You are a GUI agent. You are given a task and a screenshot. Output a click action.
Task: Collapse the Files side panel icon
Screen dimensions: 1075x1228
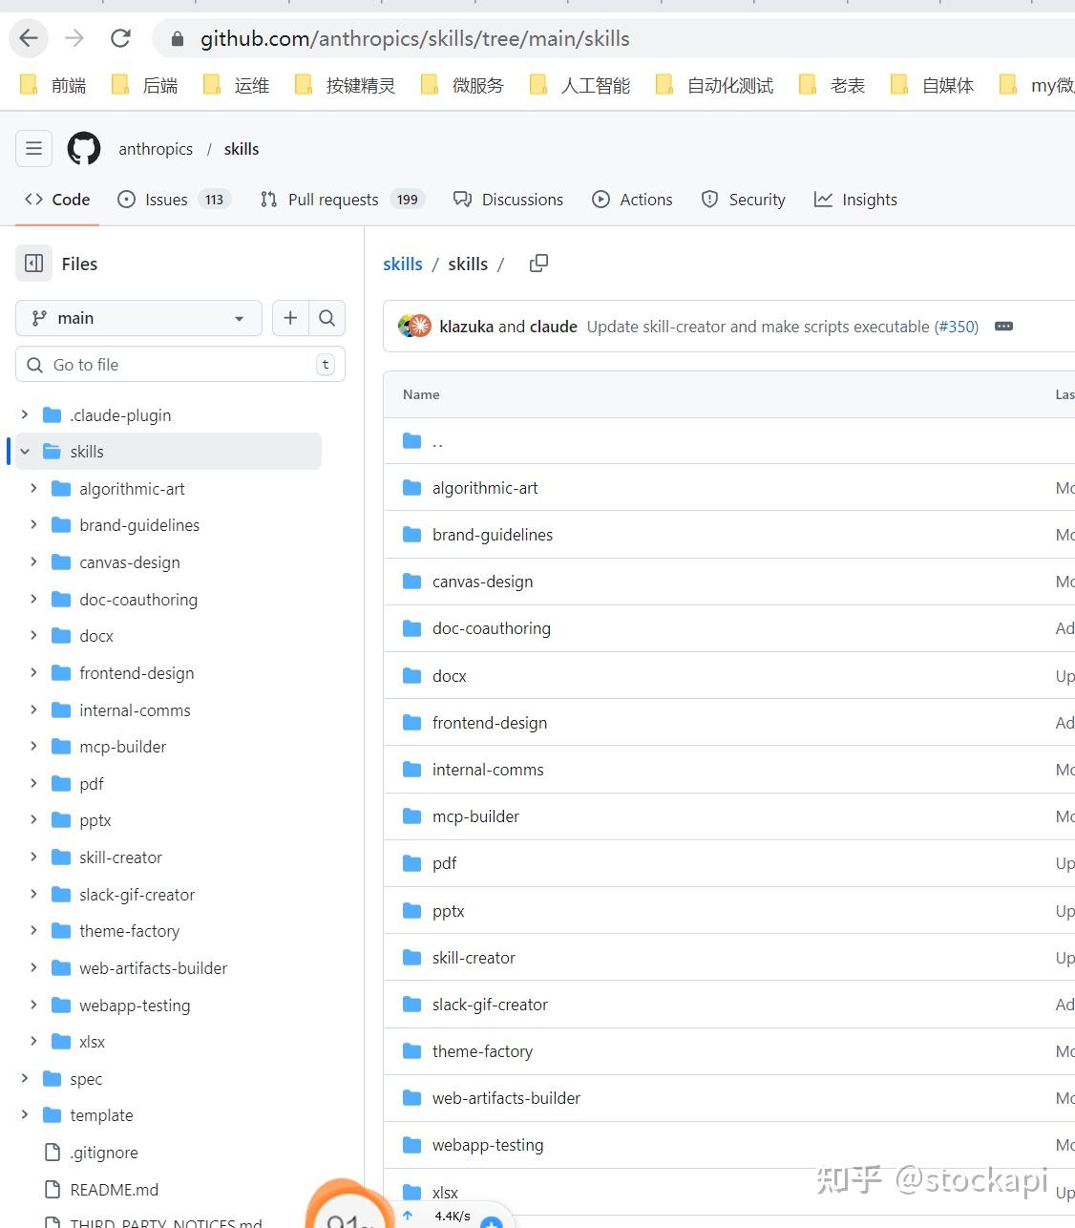(33, 264)
